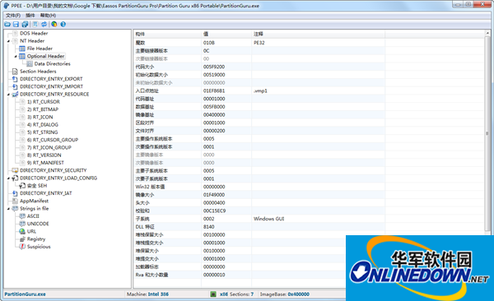Screen dimensions: 494x301
Task: Collapse the DIRECTORY_ENTRY_RESOURCE node
Action: [x=8, y=95]
